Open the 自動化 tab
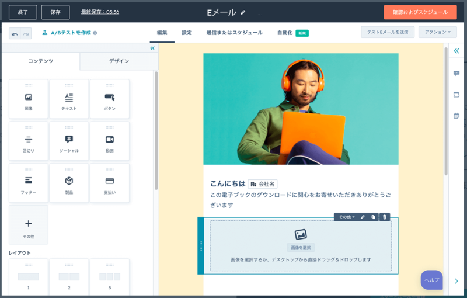This screenshot has width=467, height=298. [x=285, y=33]
